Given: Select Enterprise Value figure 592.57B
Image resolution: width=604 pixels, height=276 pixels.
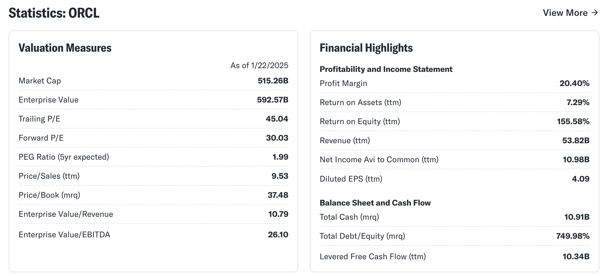Looking at the screenshot, I should point(273,100).
